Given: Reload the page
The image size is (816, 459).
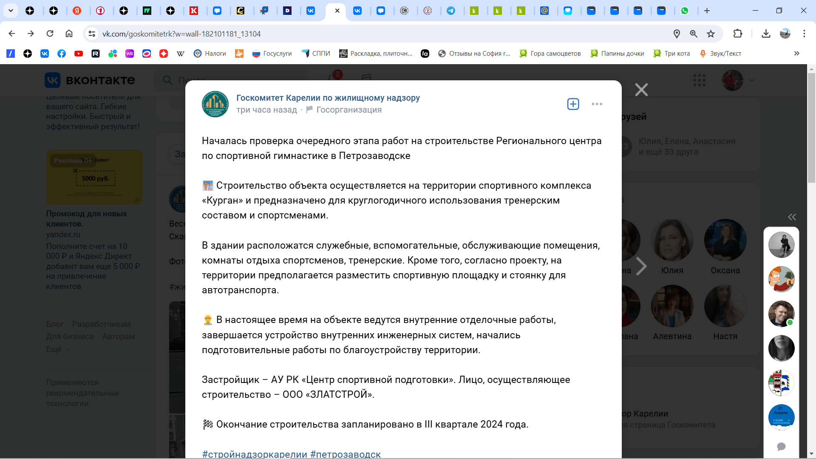Looking at the screenshot, I should coord(50,34).
